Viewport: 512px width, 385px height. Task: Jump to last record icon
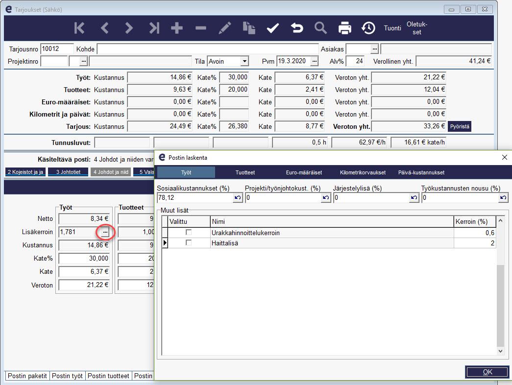pos(154,28)
